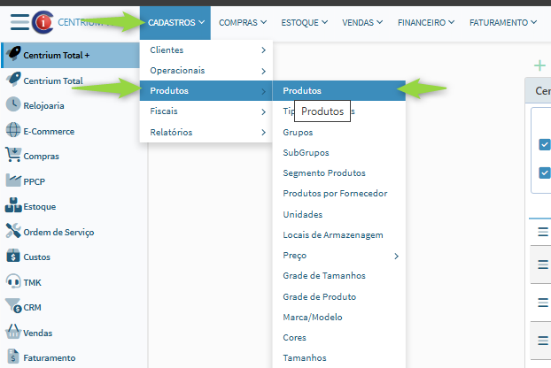The image size is (551, 368).
Task: Open the Centrium Total + sidebar item
Action: click(x=57, y=54)
